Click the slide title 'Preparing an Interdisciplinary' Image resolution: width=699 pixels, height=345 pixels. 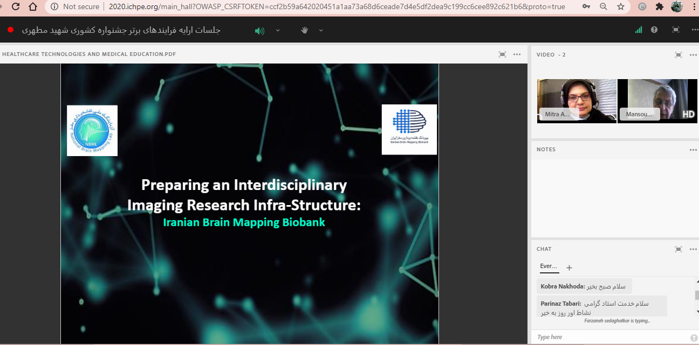click(244, 185)
